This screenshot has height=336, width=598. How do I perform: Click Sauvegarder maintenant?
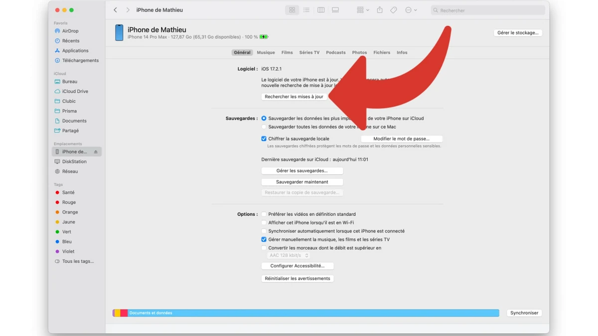click(302, 182)
